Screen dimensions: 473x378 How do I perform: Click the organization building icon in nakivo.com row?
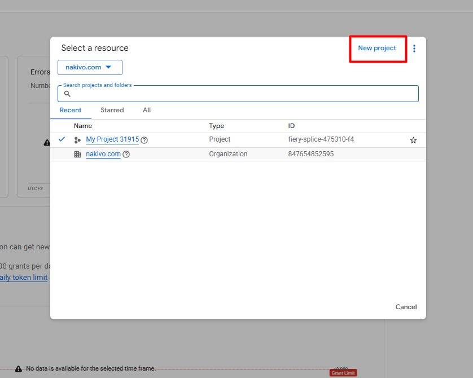pyautogui.click(x=77, y=155)
